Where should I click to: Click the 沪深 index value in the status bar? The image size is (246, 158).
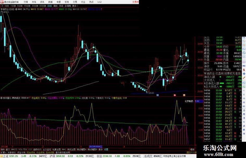pyautogui.click(x=60, y=156)
